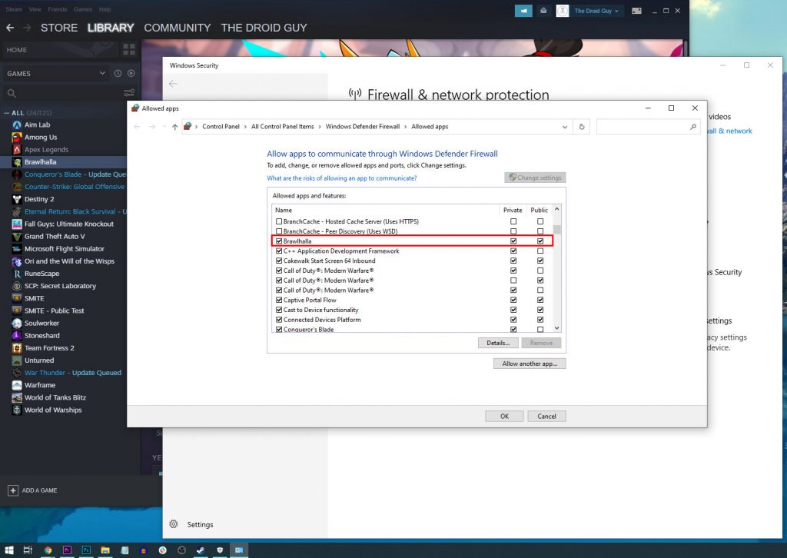The image size is (787, 558).
Task: Open risks of allowing an app link
Action: [x=342, y=178]
